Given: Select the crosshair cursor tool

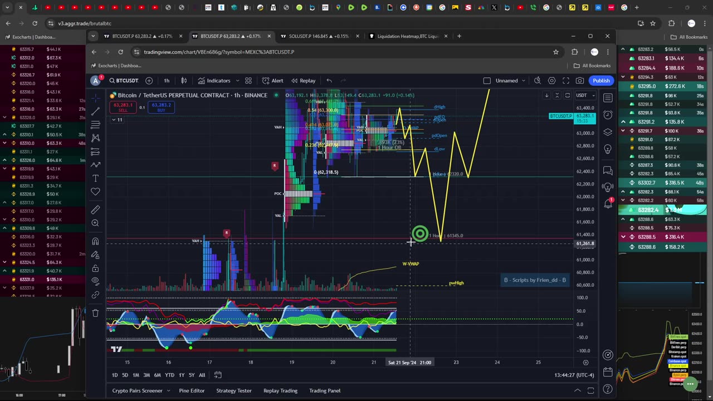Looking at the screenshot, I should (x=95, y=97).
